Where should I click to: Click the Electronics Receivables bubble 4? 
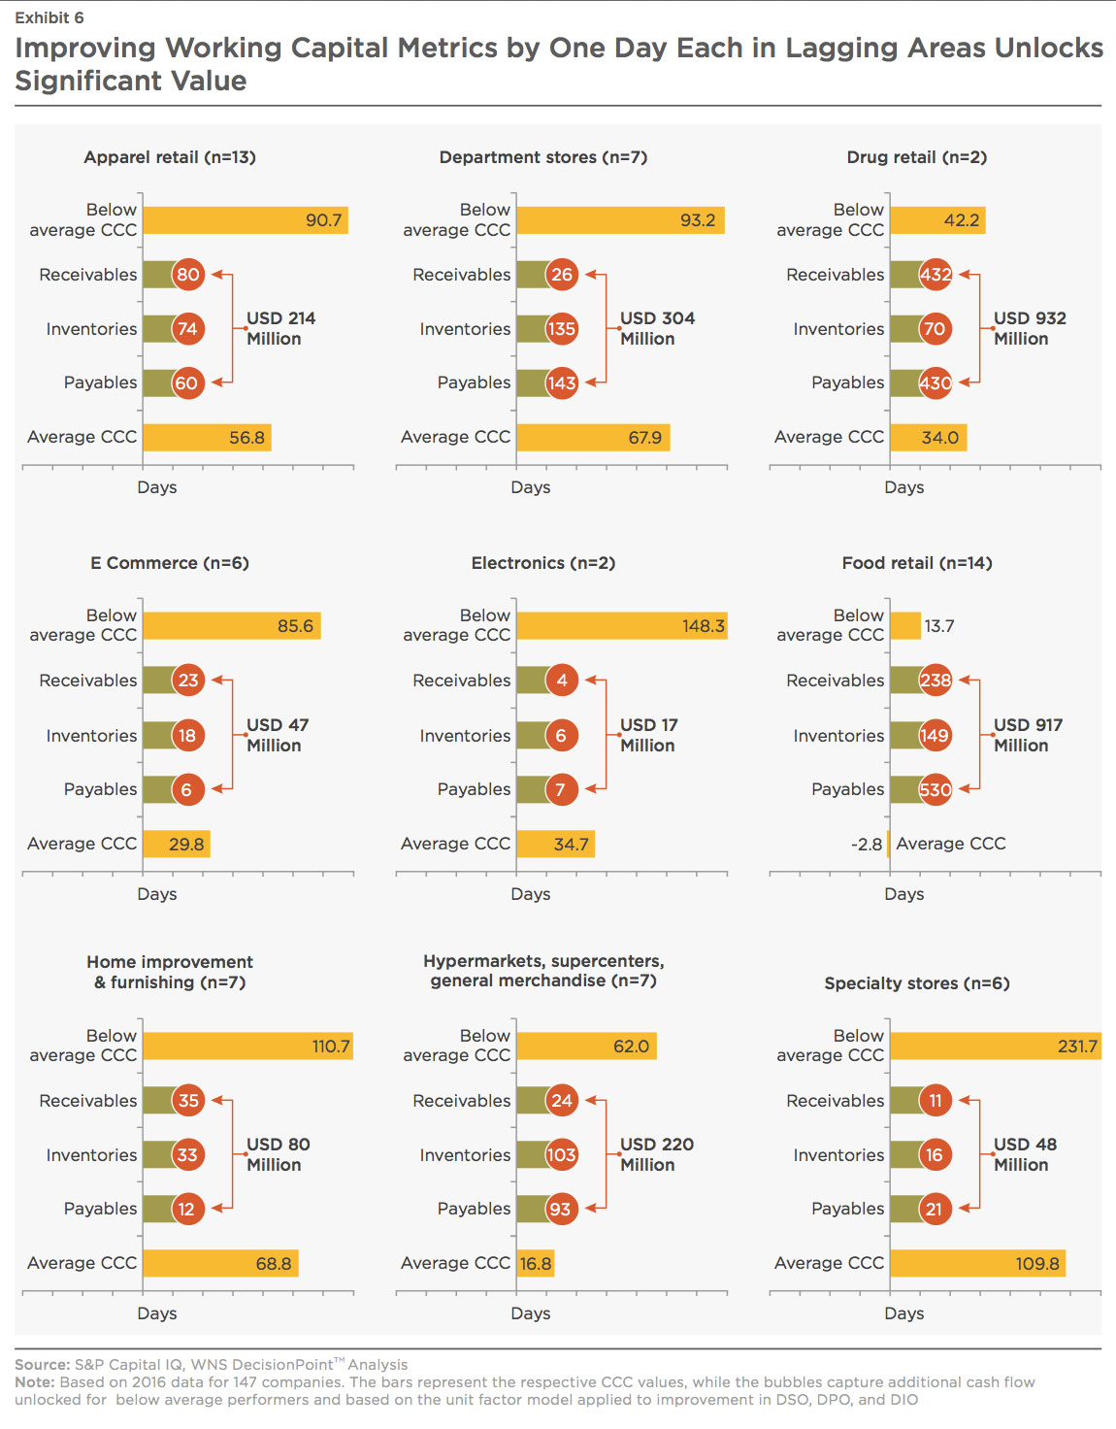pos(562,681)
